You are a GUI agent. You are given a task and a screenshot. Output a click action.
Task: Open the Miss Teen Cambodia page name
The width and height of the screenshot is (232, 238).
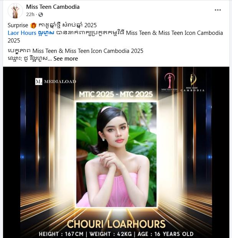click(x=53, y=7)
